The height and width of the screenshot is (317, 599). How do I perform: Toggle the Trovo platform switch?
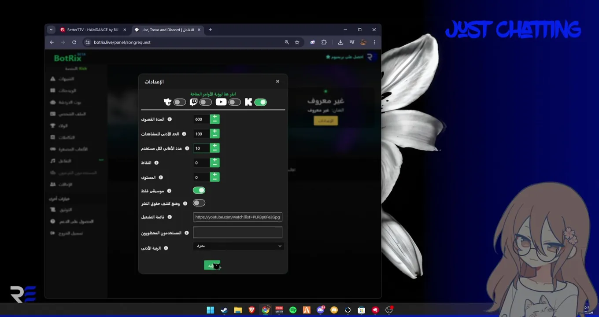coord(179,102)
